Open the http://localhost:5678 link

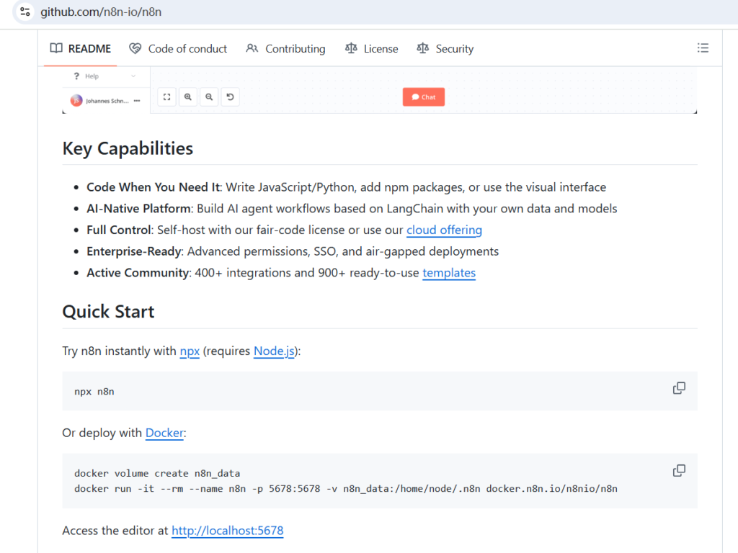pos(227,531)
